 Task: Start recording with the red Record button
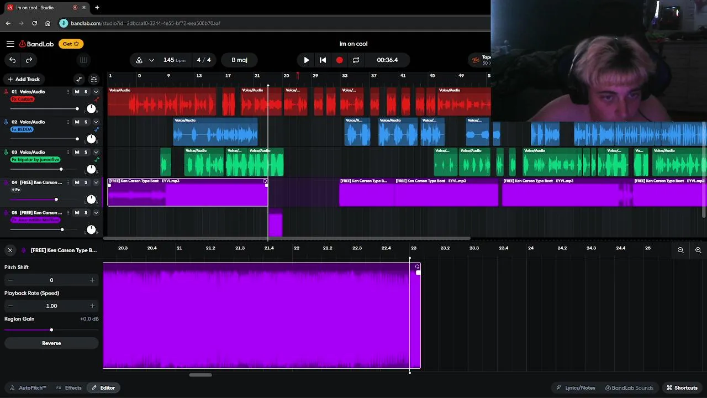pos(339,60)
